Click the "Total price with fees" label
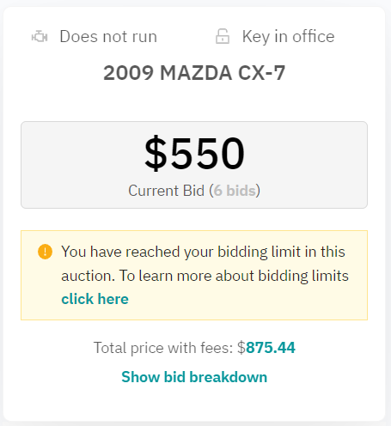This screenshot has width=391, height=426. 163,348
